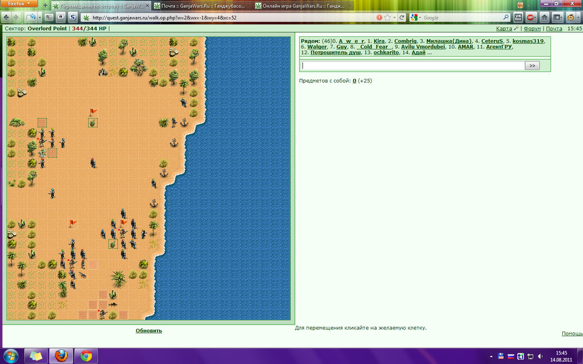
Task: Open player CeteruS link
Action: [492, 41]
